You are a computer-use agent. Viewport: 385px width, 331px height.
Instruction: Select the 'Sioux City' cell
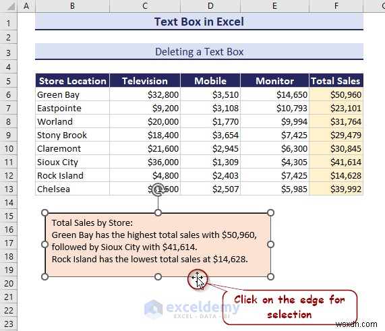coord(72,162)
